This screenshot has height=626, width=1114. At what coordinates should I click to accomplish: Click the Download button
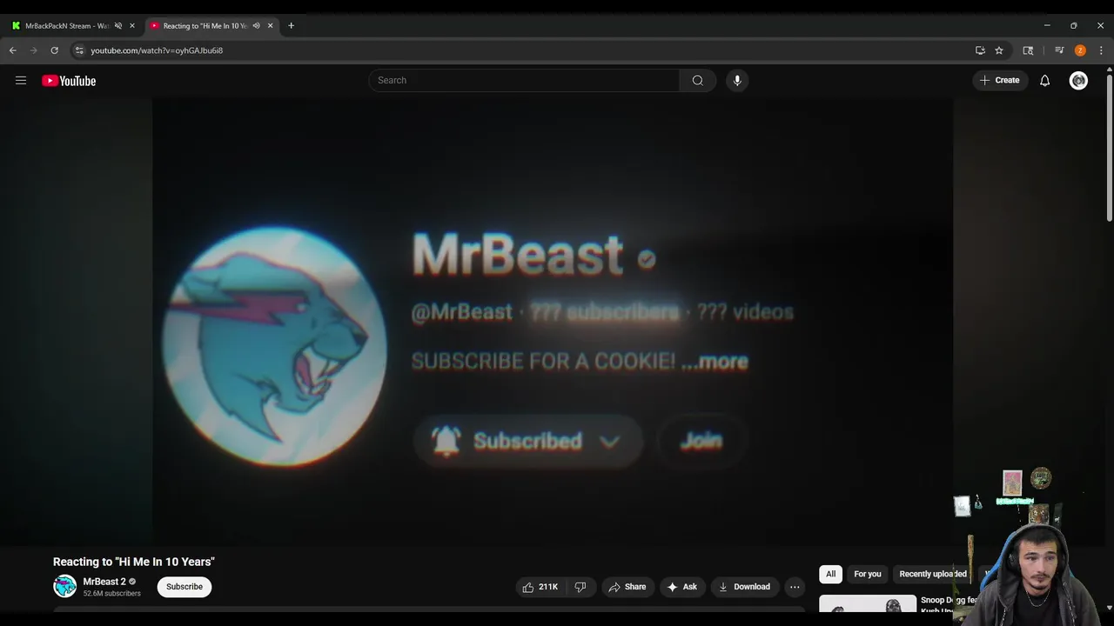pyautogui.click(x=744, y=587)
